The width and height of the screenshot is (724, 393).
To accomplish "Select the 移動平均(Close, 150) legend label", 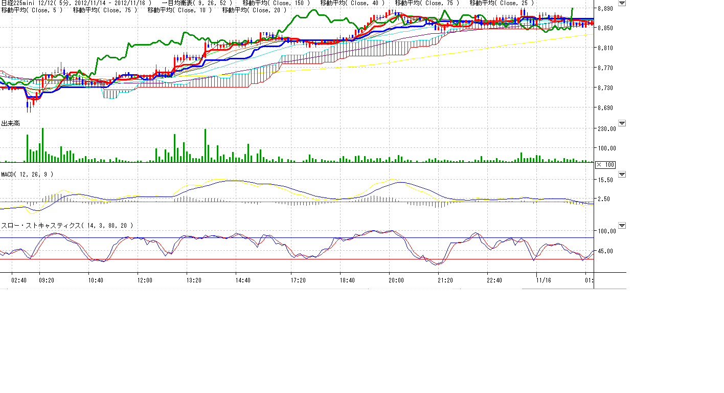I will [x=276, y=3].
